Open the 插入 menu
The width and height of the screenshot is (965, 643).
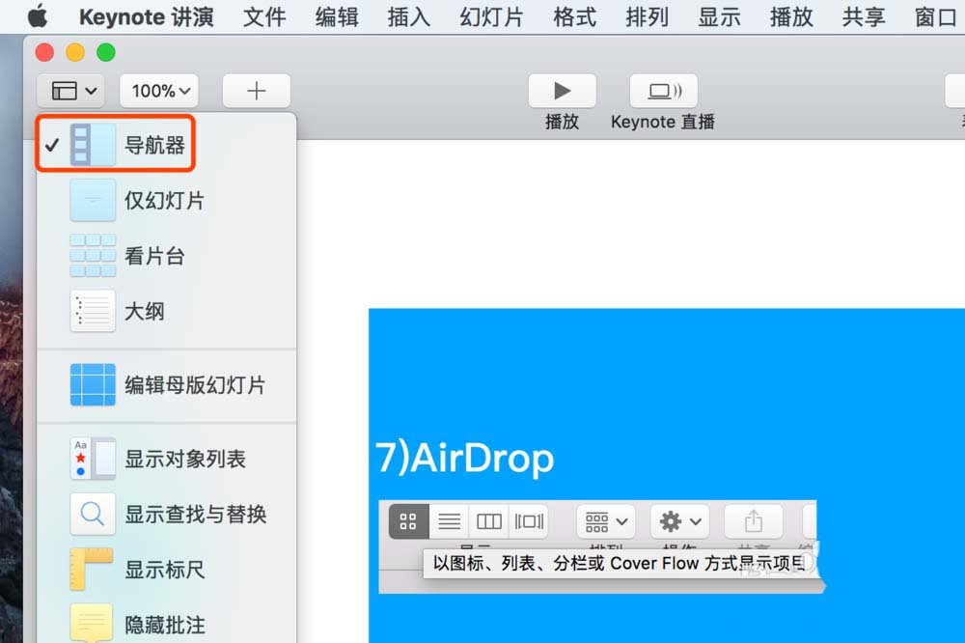tap(409, 16)
